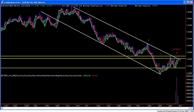Click the 1.3600 price axis label
The width and height of the screenshot is (194, 112).
(x=189, y=73)
